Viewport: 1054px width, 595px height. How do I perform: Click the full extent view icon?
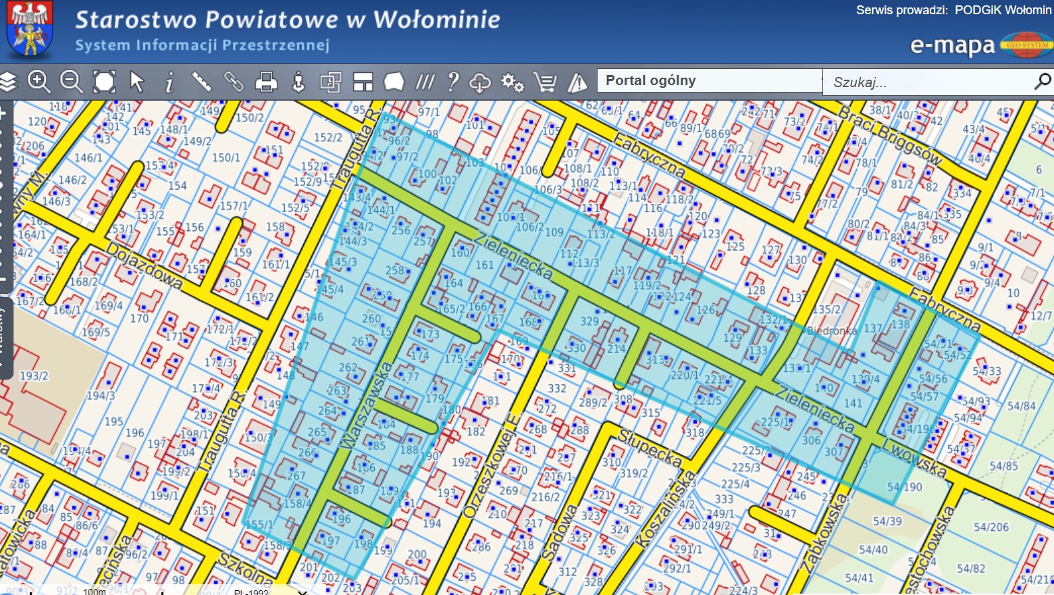pyautogui.click(x=104, y=82)
